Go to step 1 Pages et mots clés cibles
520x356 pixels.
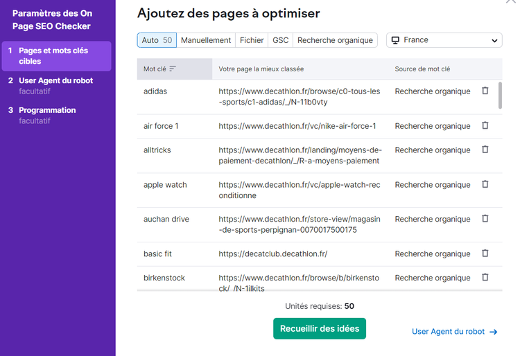click(56, 56)
